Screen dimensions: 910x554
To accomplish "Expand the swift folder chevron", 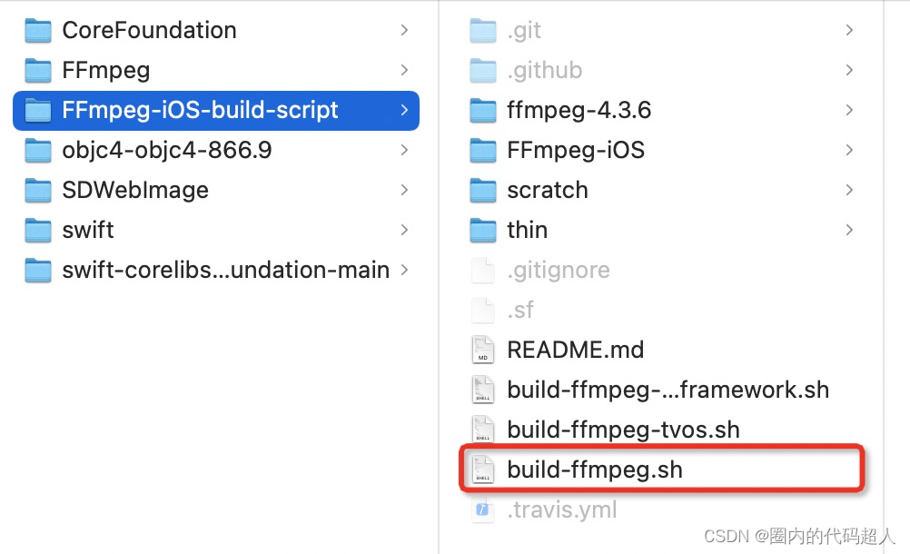I will (x=404, y=230).
